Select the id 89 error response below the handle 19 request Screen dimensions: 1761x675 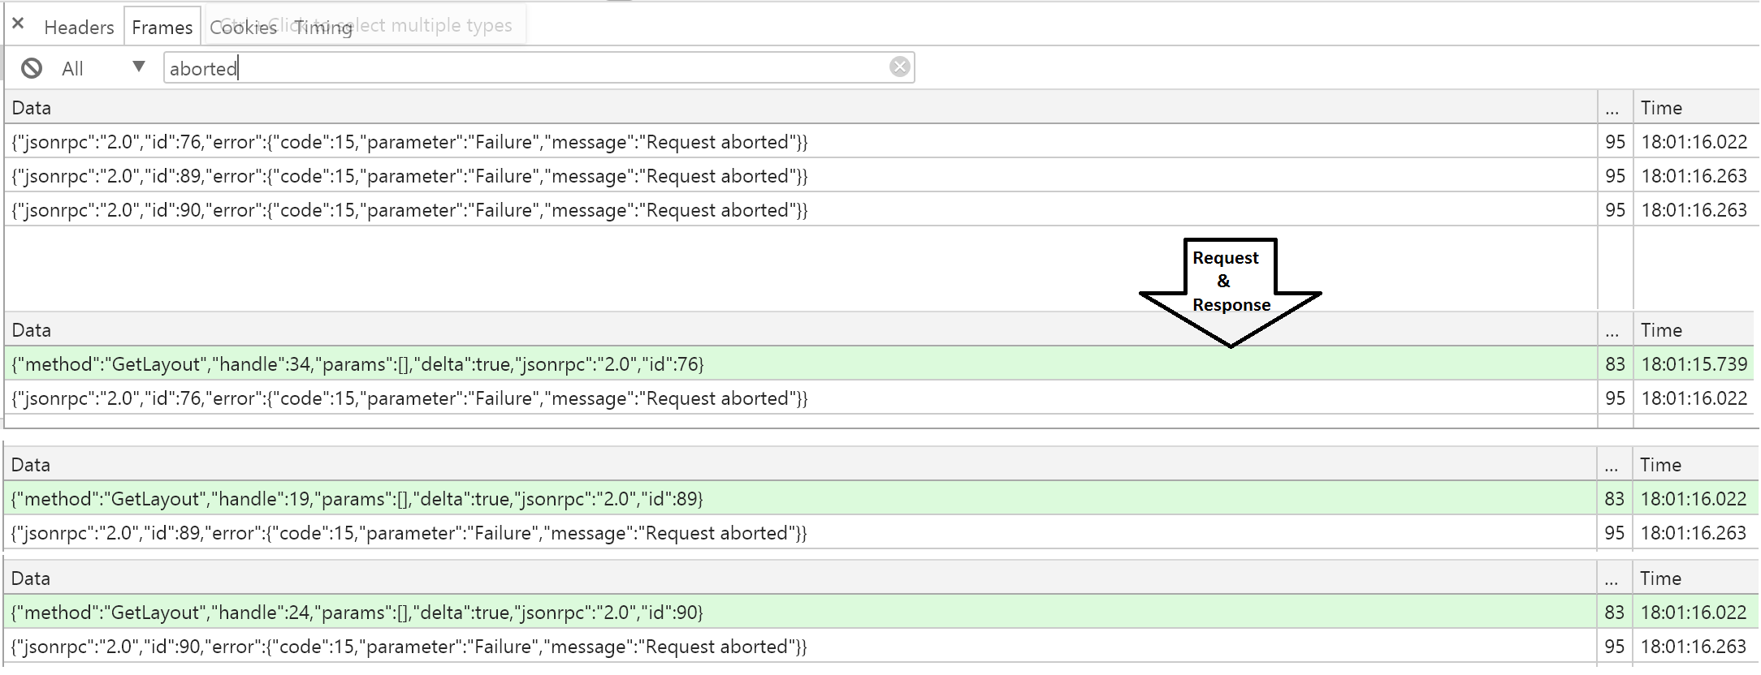click(881, 533)
